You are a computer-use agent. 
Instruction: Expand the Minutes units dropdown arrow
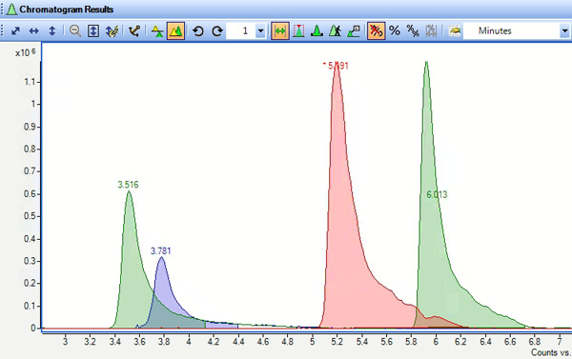pos(564,31)
